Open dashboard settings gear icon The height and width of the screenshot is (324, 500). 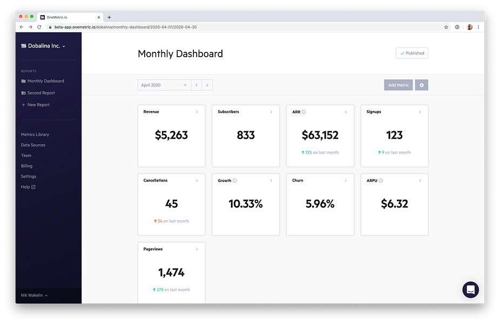tap(421, 85)
